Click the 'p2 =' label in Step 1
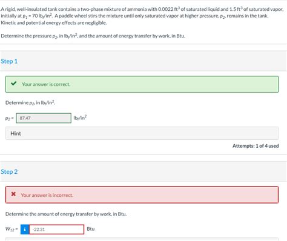287x241 pixels. pyautogui.click(x=10, y=118)
